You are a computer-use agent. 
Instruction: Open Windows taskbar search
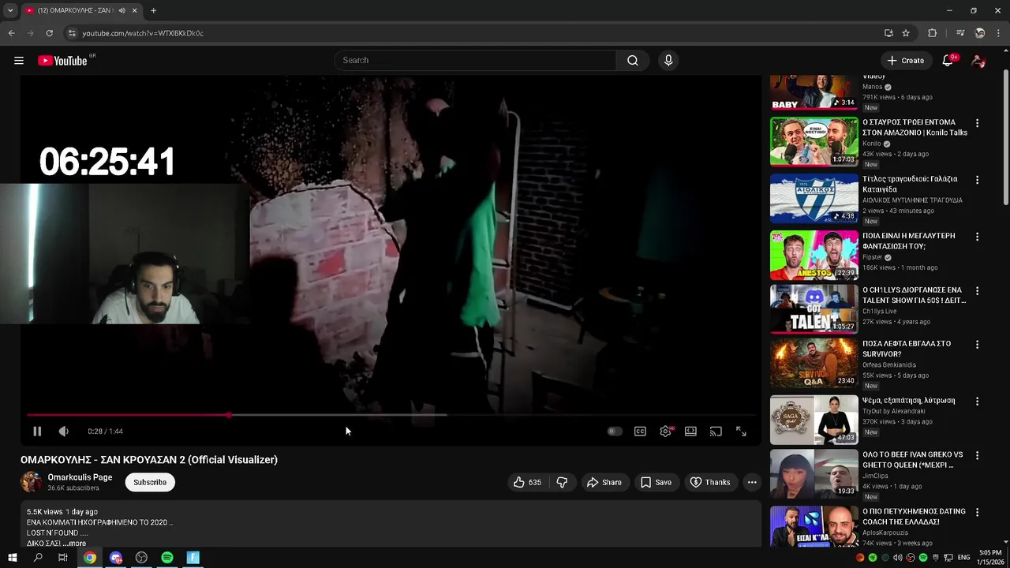tap(38, 558)
